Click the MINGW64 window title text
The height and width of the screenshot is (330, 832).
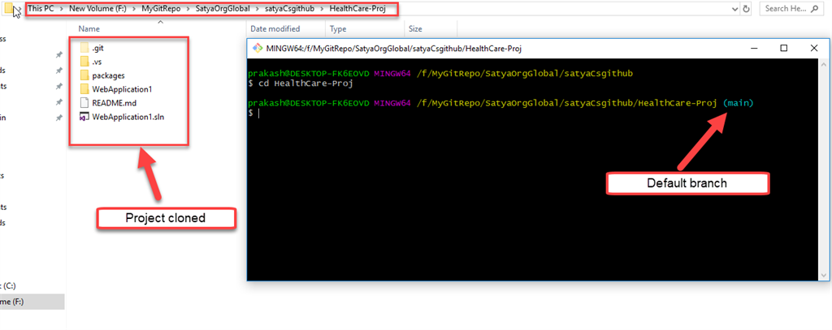[x=394, y=48]
